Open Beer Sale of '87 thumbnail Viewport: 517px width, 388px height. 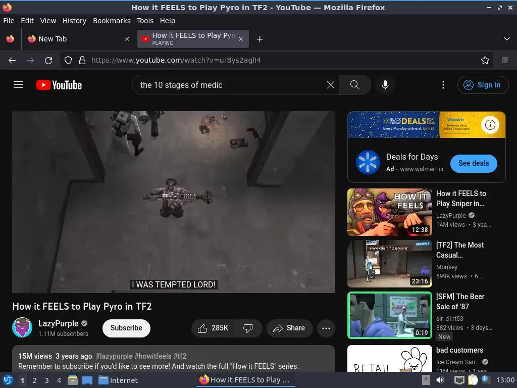(390, 315)
